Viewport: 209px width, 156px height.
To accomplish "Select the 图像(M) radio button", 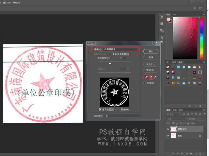I will click(119, 109).
